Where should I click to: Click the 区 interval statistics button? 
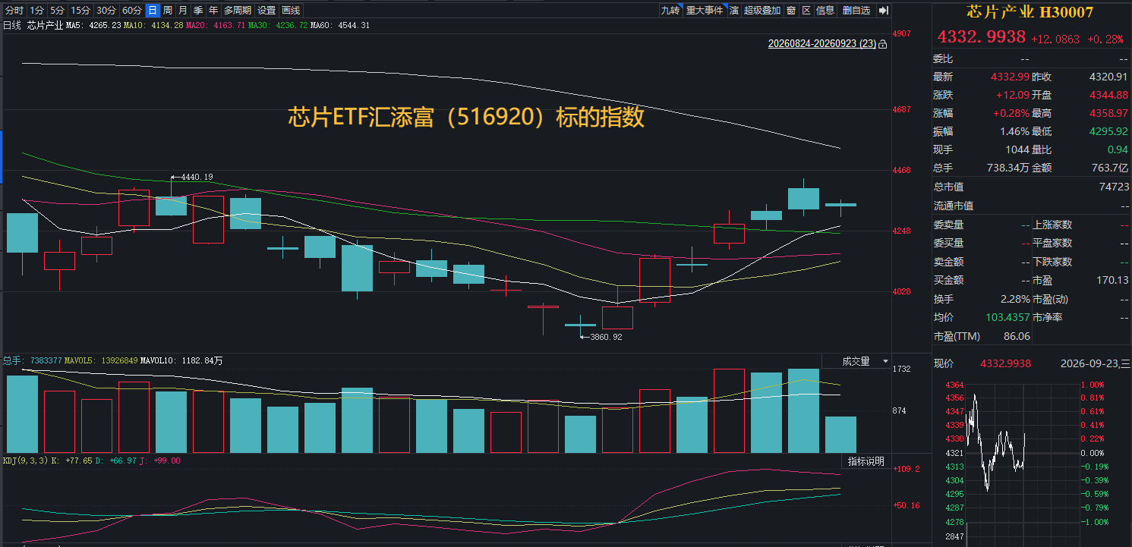806,11
